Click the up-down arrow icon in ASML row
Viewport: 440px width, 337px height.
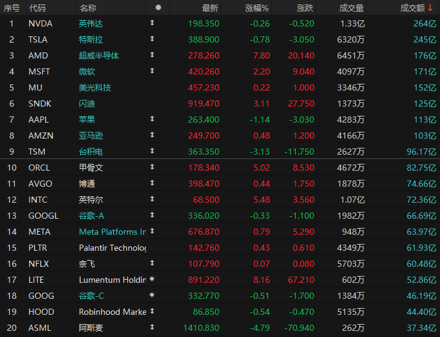(x=152, y=327)
